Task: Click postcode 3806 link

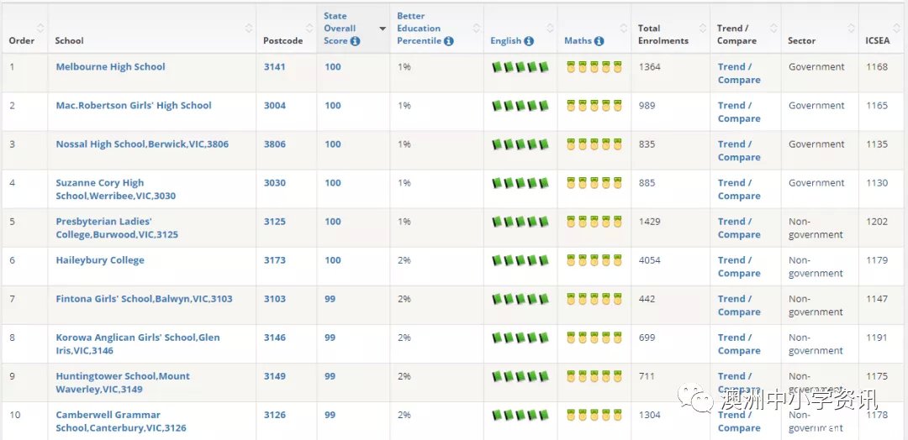Action: point(274,144)
